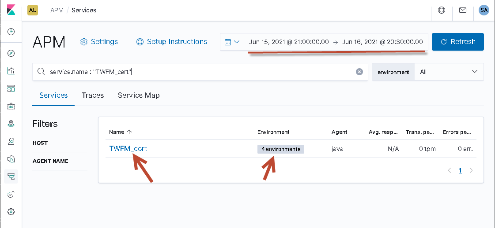Clear the search query with X icon
This screenshot has width=495, height=228.
point(359,72)
